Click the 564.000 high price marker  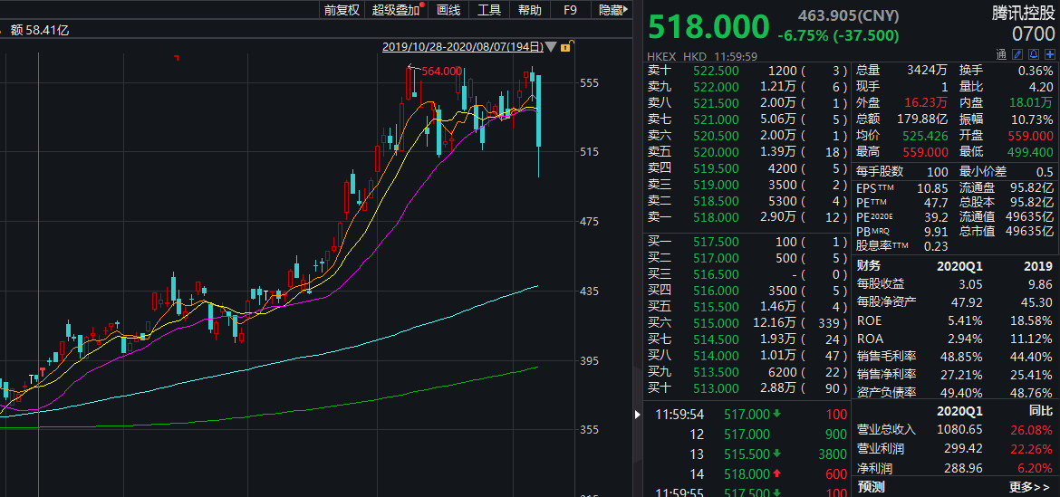pyautogui.click(x=441, y=71)
